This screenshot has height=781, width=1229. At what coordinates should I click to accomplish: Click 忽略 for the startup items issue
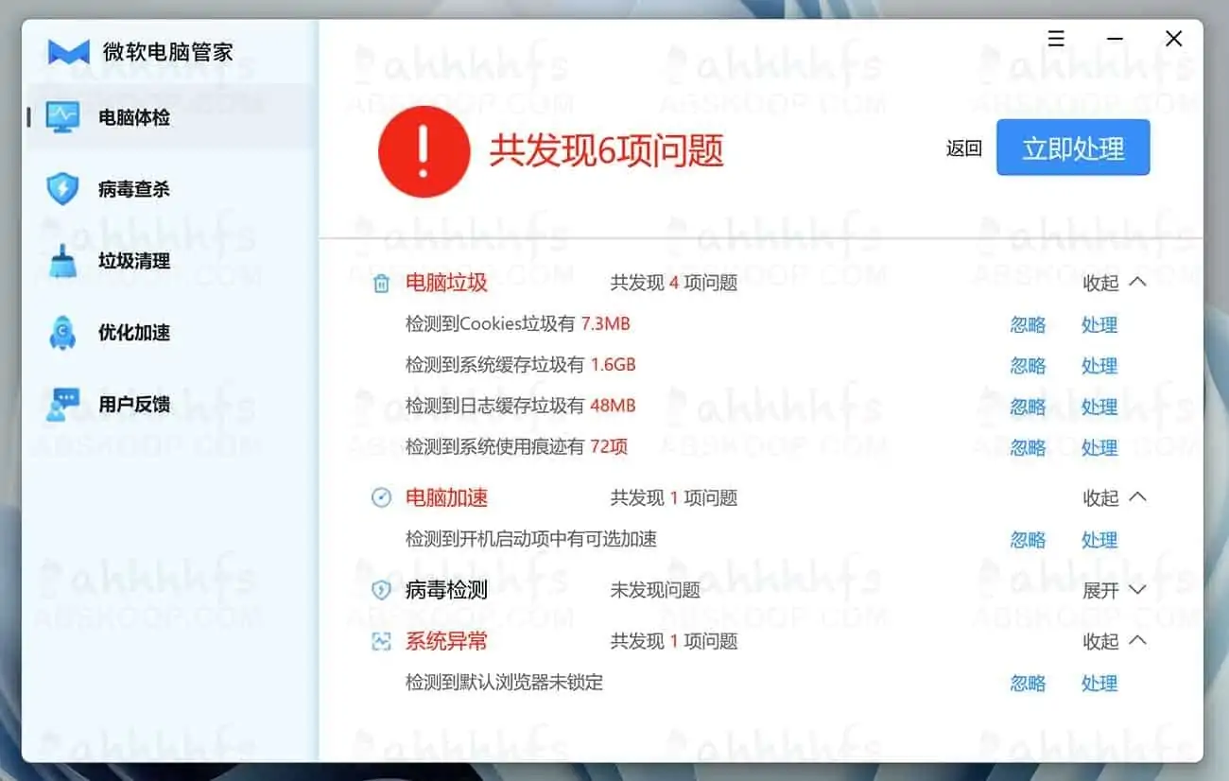click(x=1028, y=539)
